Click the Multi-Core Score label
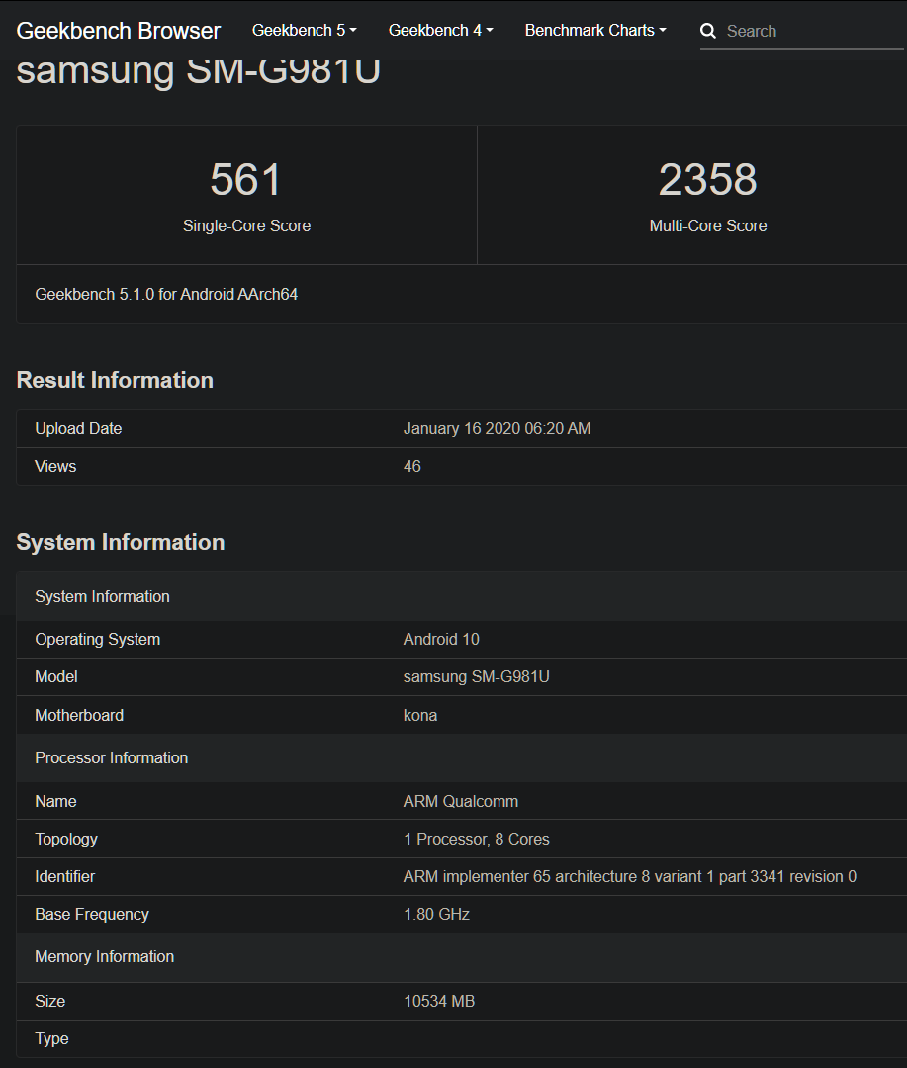The width and height of the screenshot is (907, 1068). pos(708,225)
